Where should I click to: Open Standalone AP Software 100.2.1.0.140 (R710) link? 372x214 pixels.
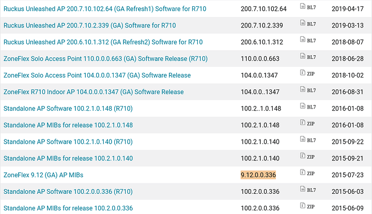(x=68, y=142)
